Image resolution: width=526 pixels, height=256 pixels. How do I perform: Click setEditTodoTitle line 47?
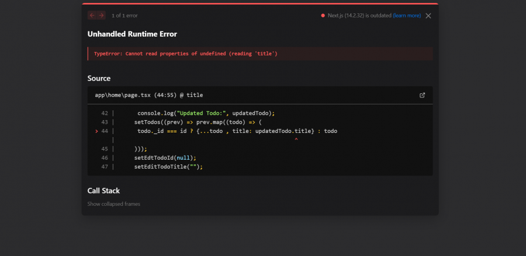[168, 167]
